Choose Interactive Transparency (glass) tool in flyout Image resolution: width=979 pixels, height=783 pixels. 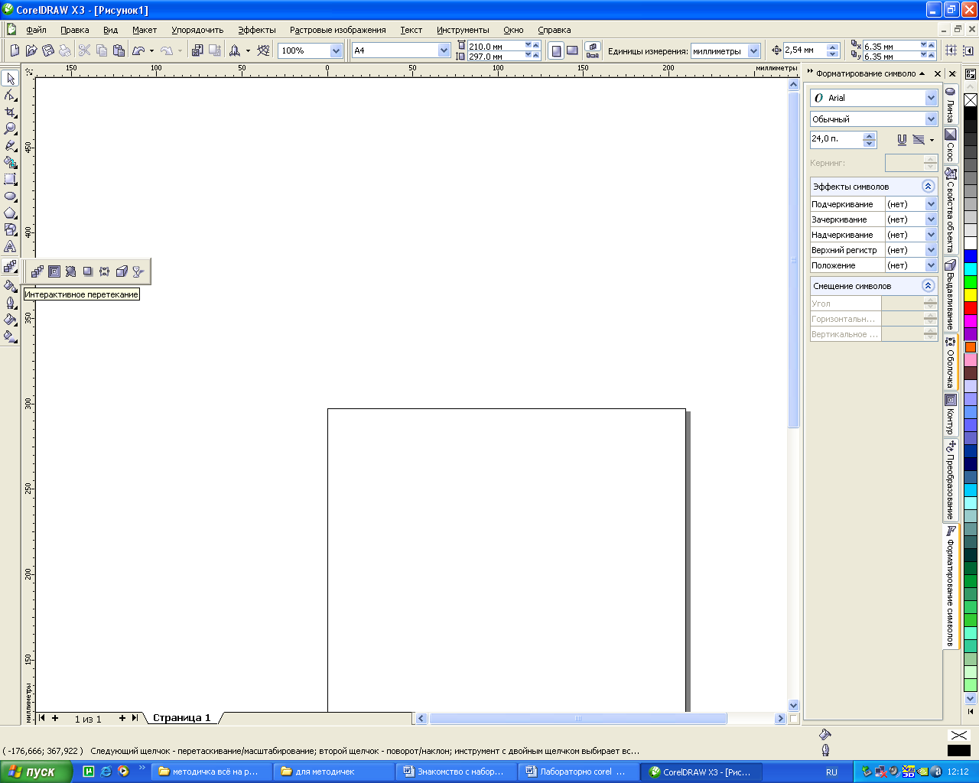pos(138,271)
